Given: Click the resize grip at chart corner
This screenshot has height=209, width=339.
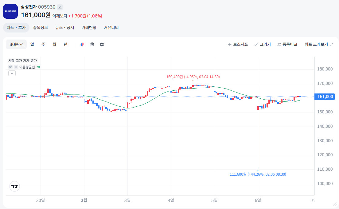Looking at the screenshot, I should (x=335, y=204).
